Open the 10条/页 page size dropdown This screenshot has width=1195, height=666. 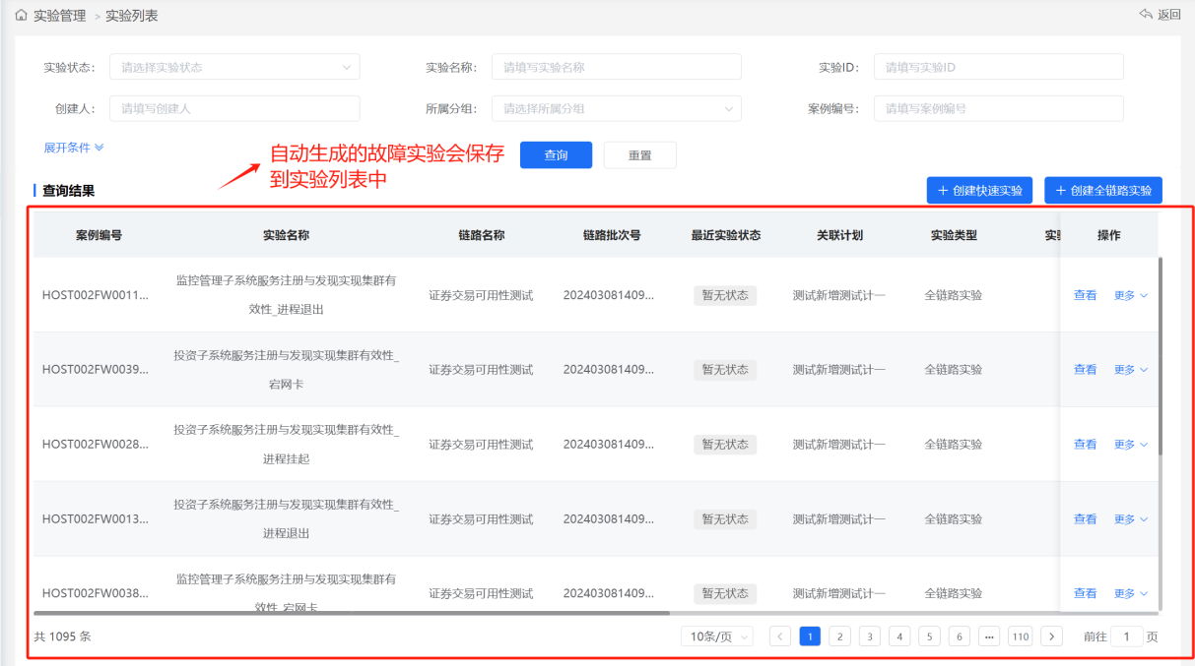coord(716,636)
